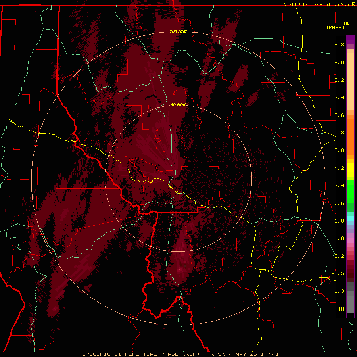This screenshot has height=357, width=357.
Task: Click the 5.8 value on the color scale
Action: click(339, 133)
